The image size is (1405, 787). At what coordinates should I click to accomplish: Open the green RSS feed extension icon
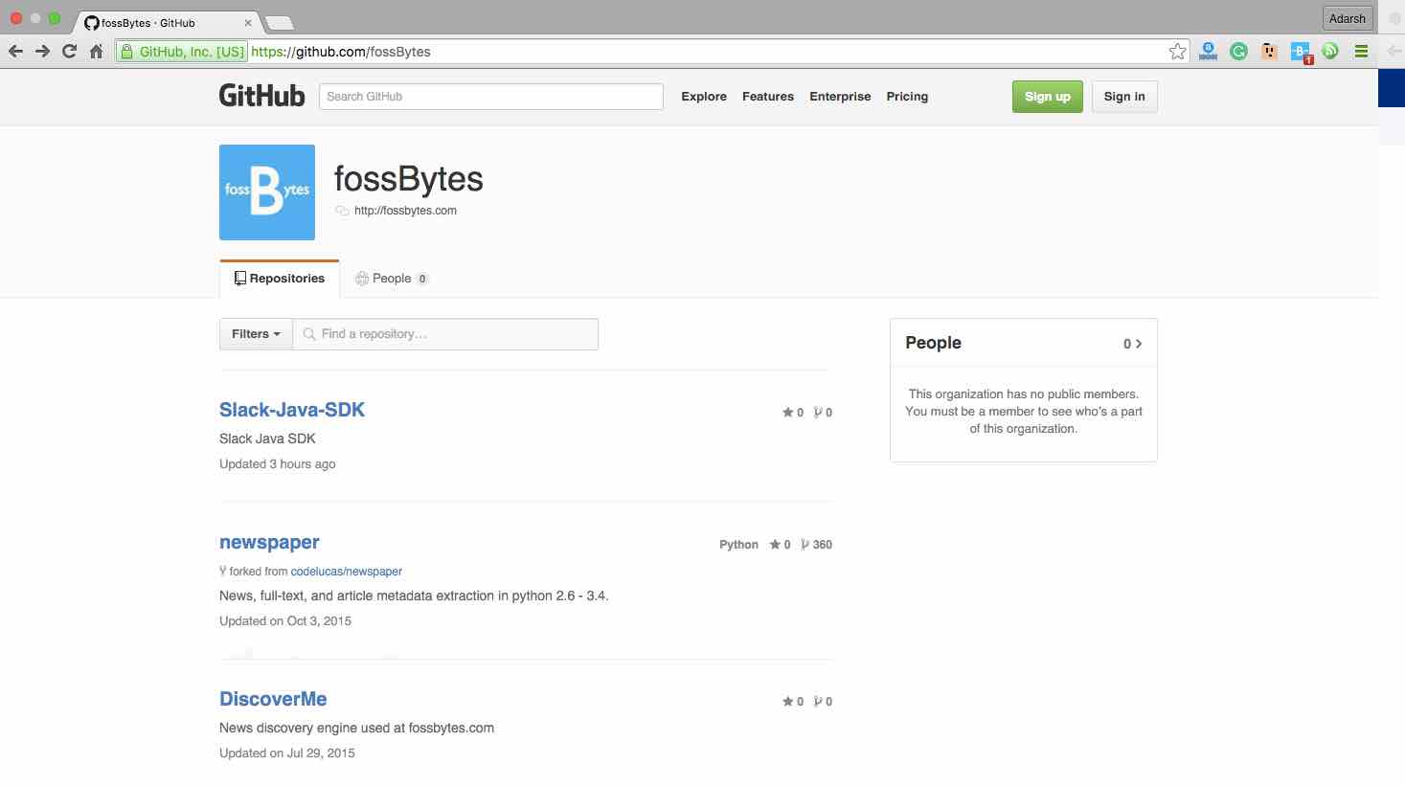pyautogui.click(x=1330, y=52)
